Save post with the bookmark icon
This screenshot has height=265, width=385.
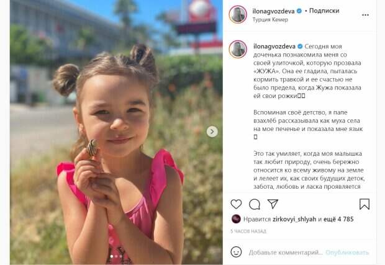pyautogui.click(x=365, y=204)
